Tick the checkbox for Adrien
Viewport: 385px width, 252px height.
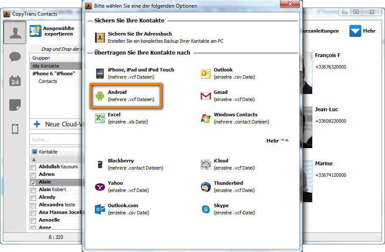pos(33,175)
